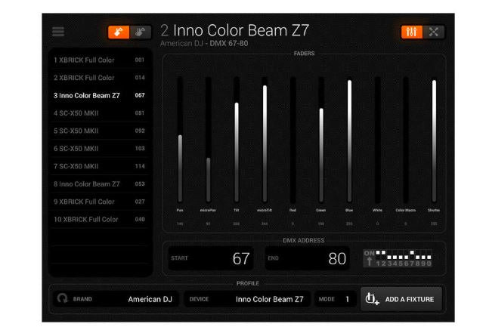Click the Green fader
Viewport: 486px width, 333px height.
click(x=321, y=140)
